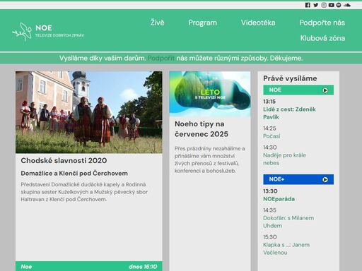The height and width of the screenshot is (271, 362).
Task: Open the Živě menu item
Action: coord(158,23)
